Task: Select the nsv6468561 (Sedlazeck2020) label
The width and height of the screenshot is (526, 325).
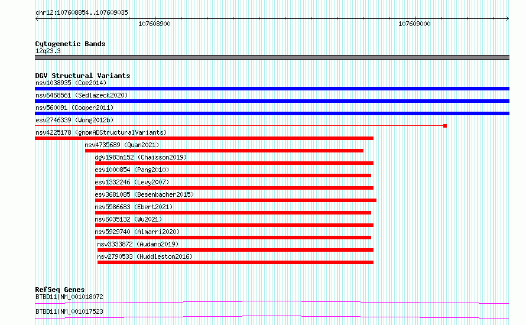Action: pyautogui.click(x=82, y=95)
